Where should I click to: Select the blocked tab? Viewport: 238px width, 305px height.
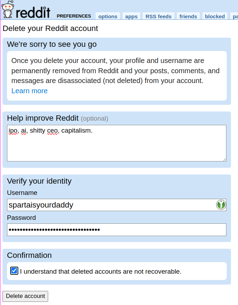(215, 16)
